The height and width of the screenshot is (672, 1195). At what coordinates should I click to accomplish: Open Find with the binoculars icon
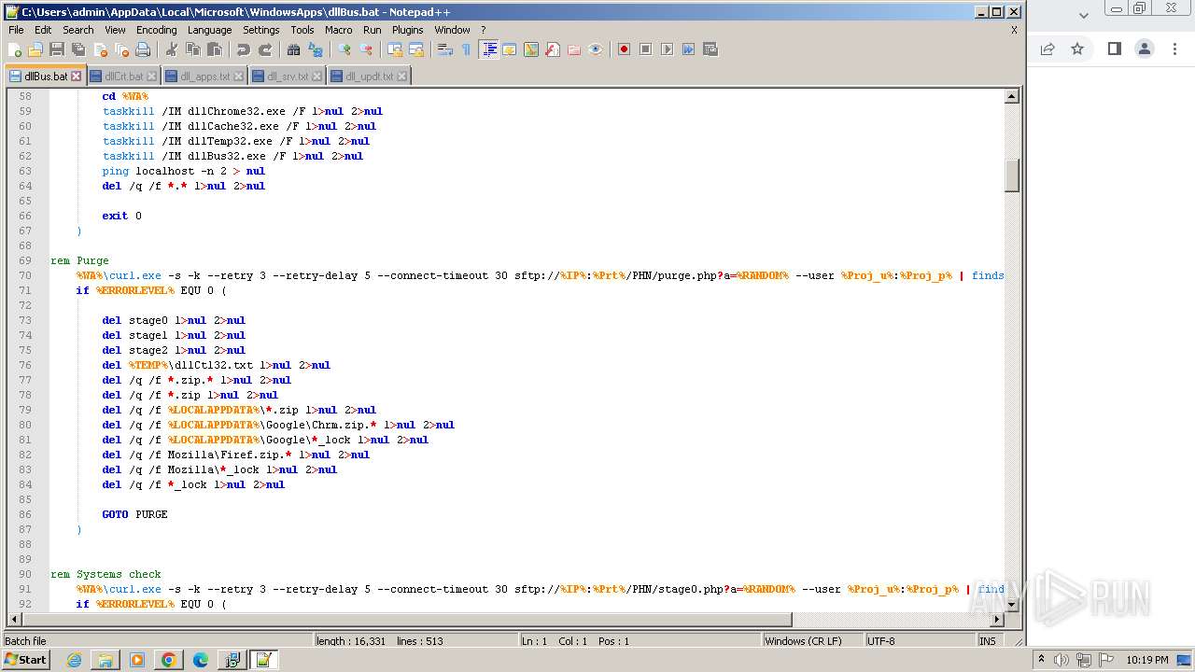click(294, 49)
